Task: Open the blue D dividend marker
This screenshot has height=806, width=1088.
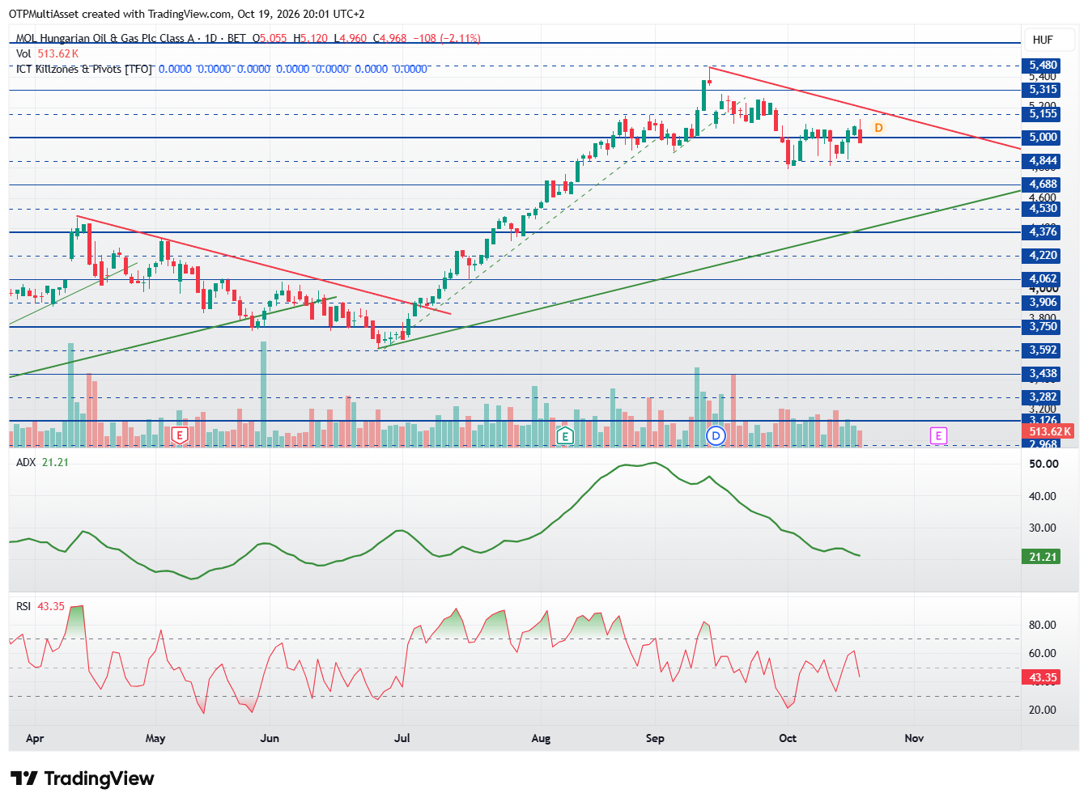Action: (716, 436)
